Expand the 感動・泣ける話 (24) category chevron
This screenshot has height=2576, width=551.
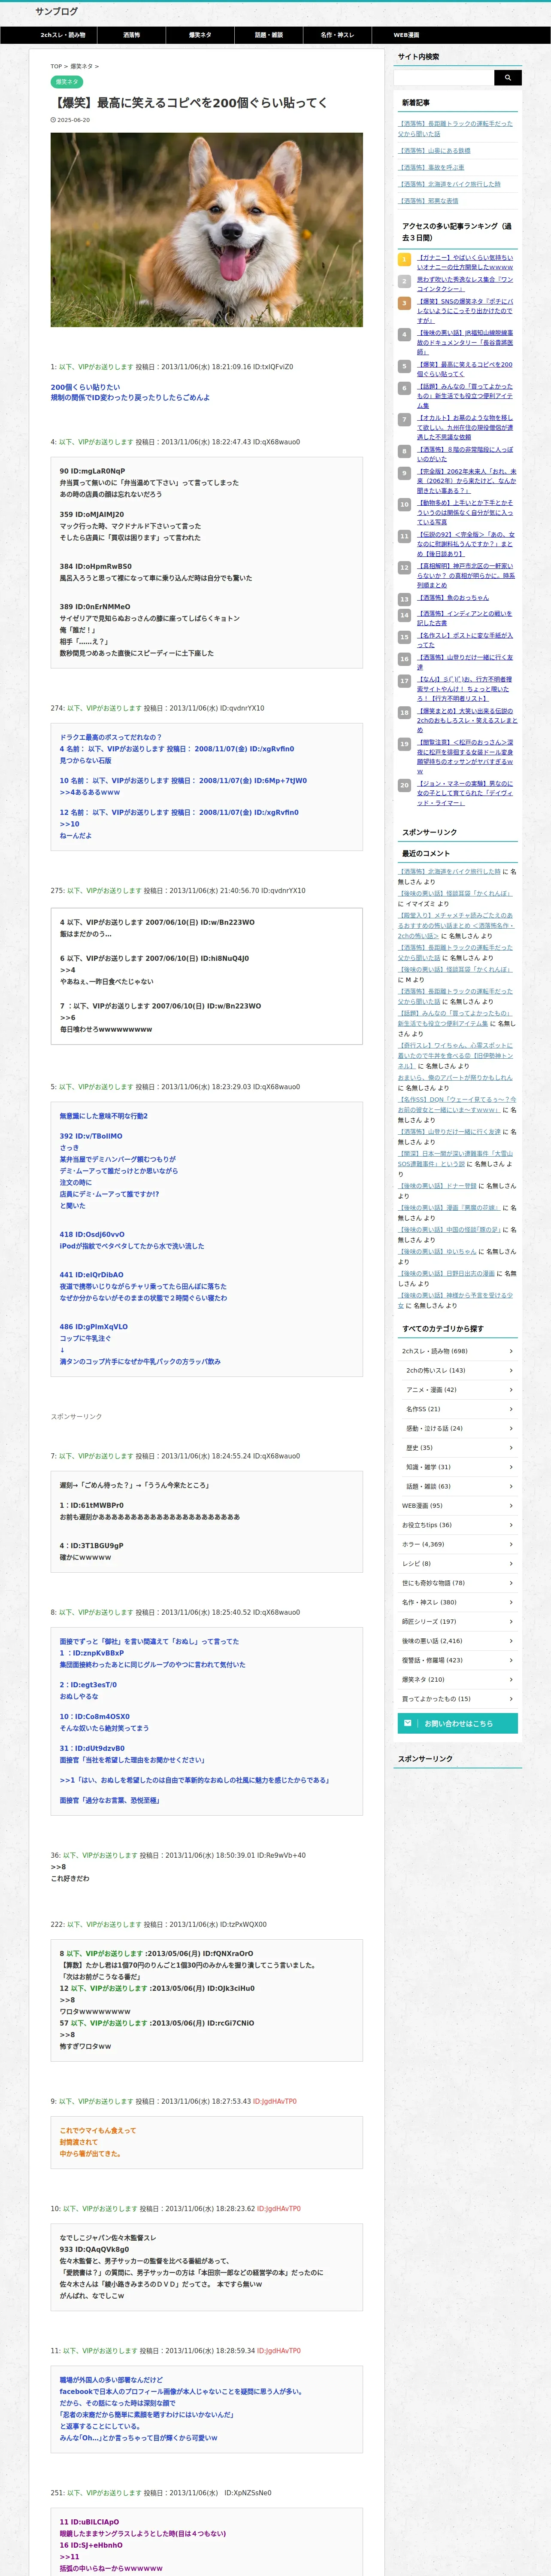511,1428
